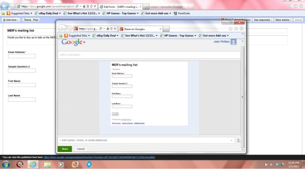Image resolution: width=305 pixels, height=171 pixels.
Task: Open See What's Hot in popup favorites bar
Action: [x=139, y=36]
